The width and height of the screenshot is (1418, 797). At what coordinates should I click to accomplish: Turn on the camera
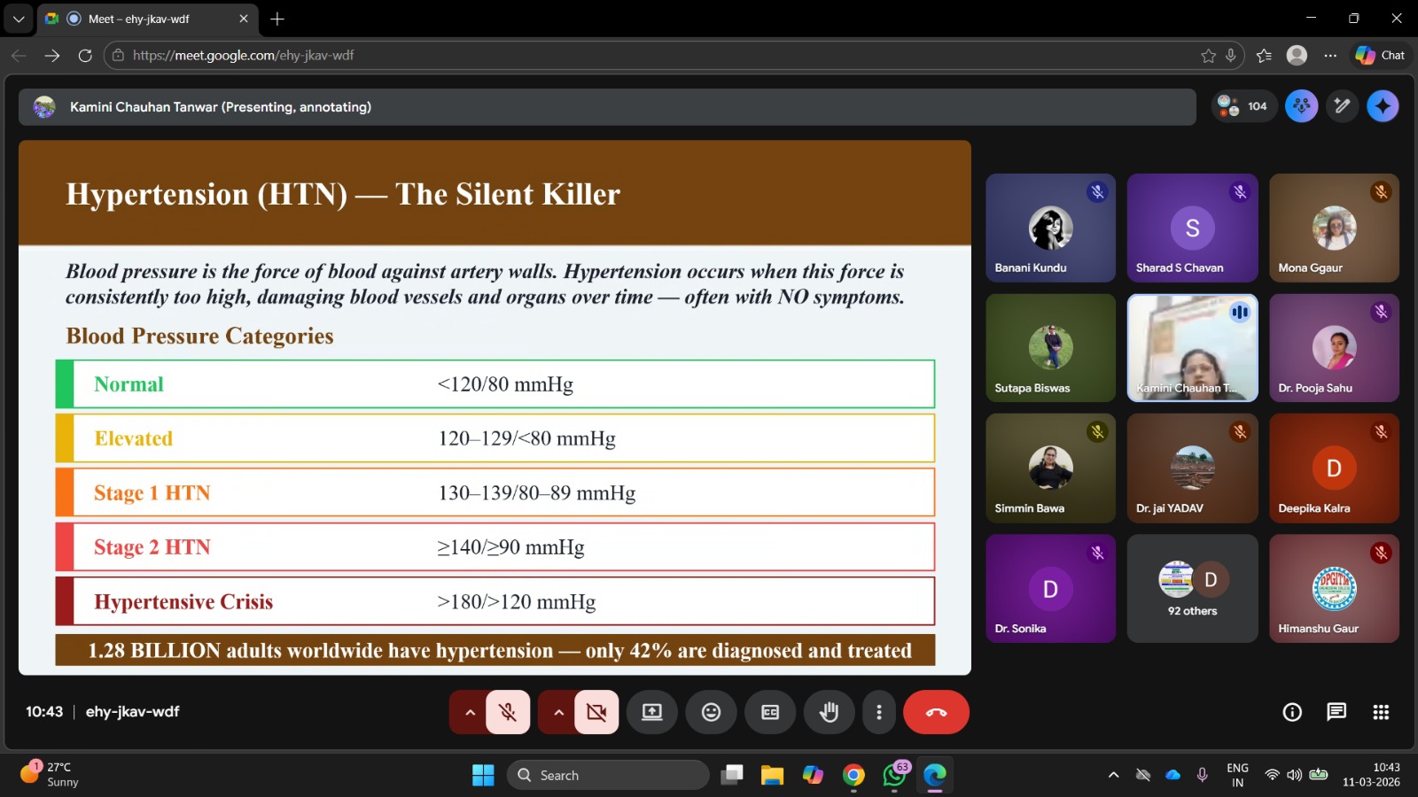point(596,712)
